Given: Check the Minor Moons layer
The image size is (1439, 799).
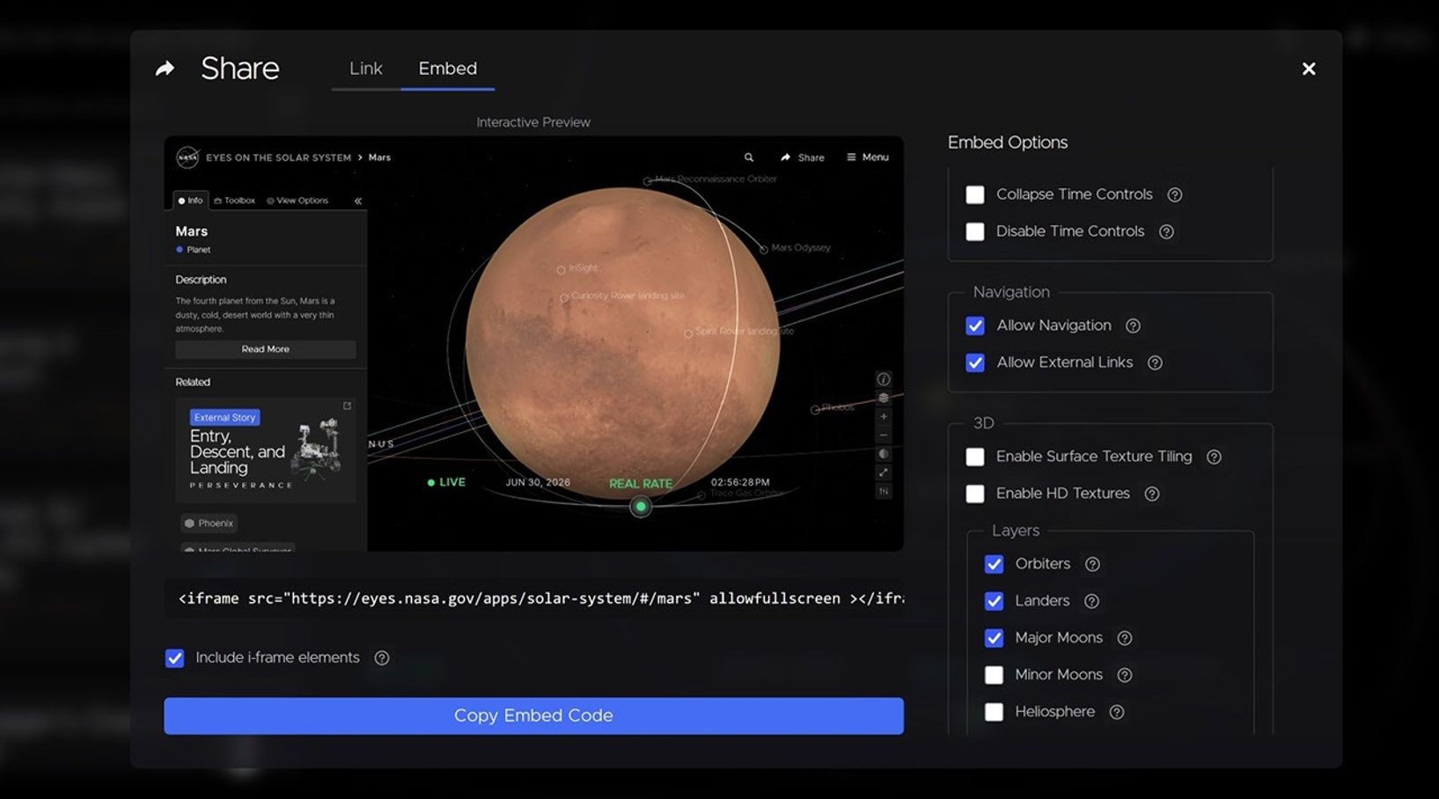Looking at the screenshot, I should [994, 675].
